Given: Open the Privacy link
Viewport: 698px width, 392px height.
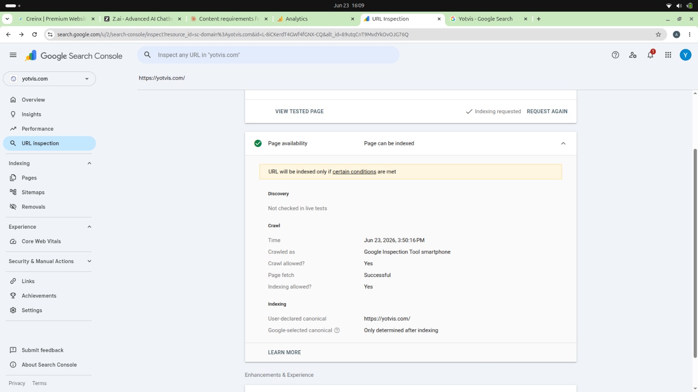Looking at the screenshot, I should (17, 383).
